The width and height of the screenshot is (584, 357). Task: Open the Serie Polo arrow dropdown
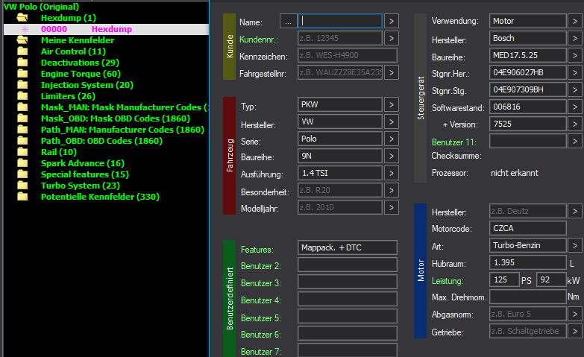pos(392,139)
